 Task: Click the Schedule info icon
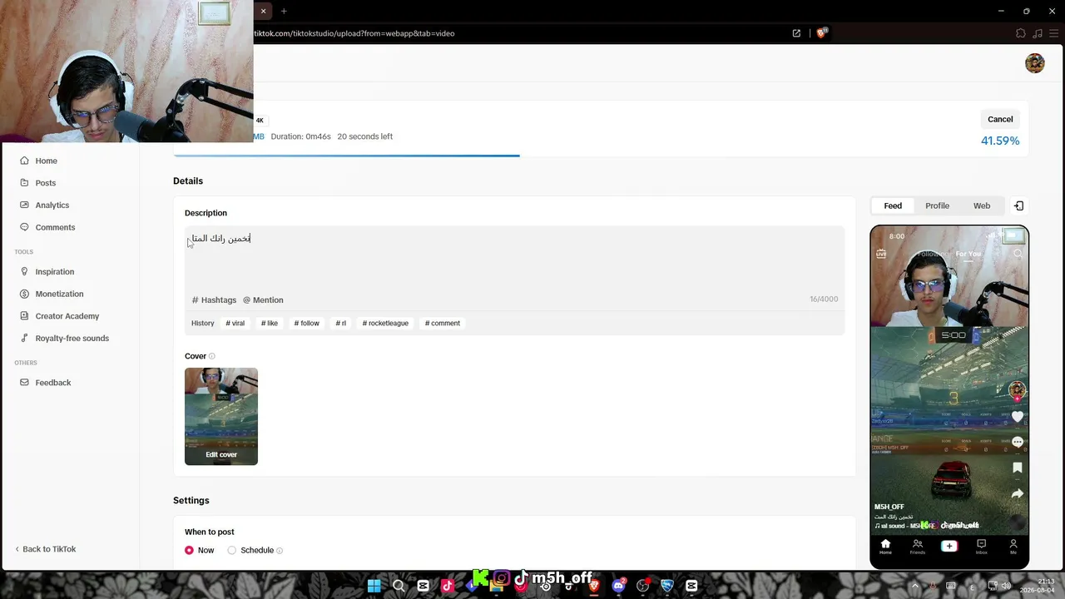click(280, 551)
